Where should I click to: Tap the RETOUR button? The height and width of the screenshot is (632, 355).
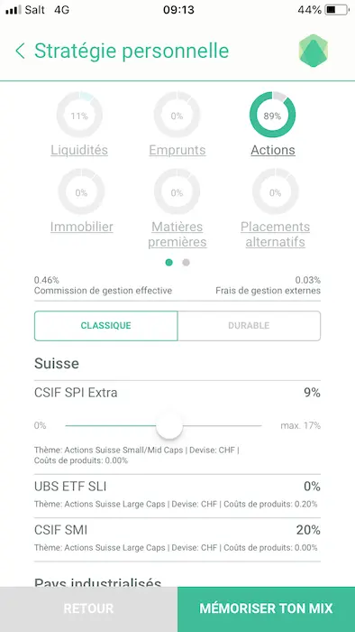click(88, 609)
